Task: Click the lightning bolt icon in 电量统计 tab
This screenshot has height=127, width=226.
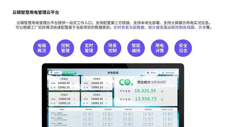Action: [x=51, y=73]
